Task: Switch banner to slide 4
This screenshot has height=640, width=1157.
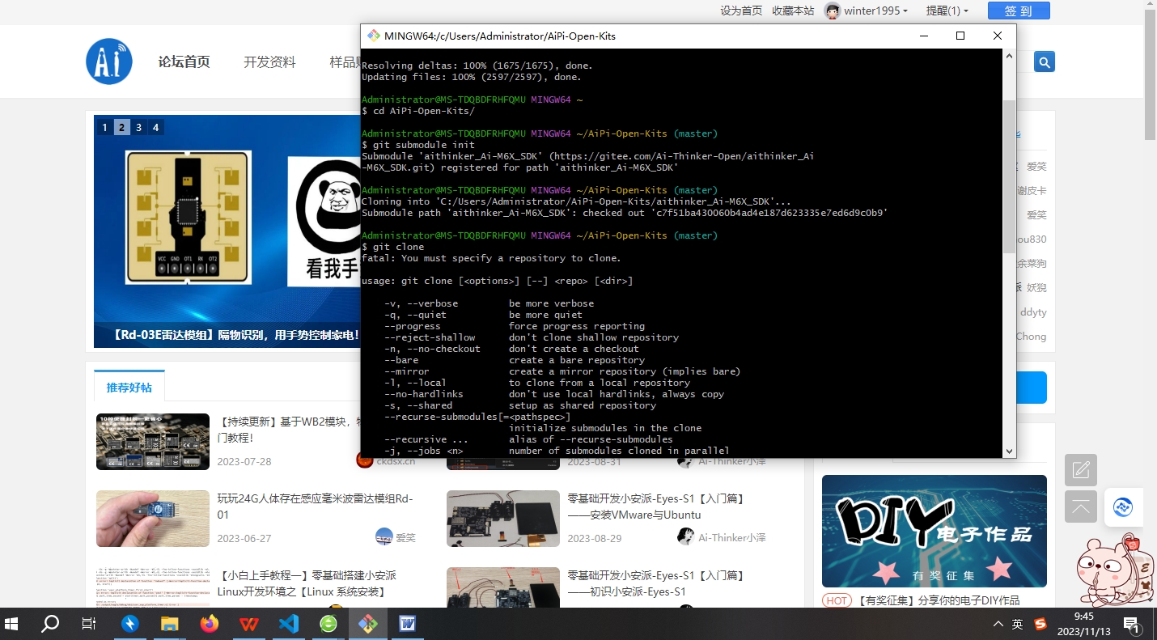Action: pos(155,127)
